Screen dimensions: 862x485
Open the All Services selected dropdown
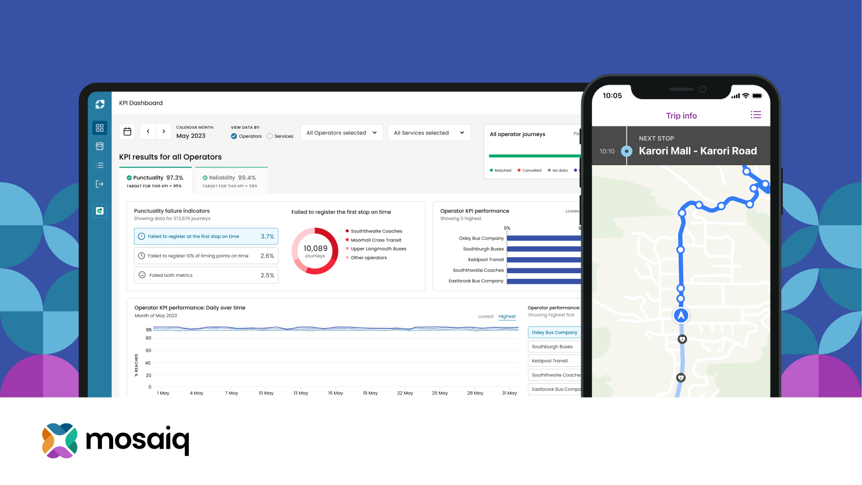(x=429, y=133)
